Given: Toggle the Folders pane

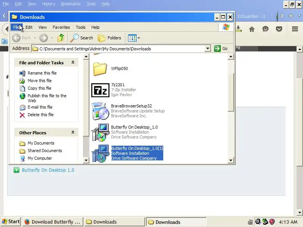Looking at the screenshot, I should pos(109,38).
